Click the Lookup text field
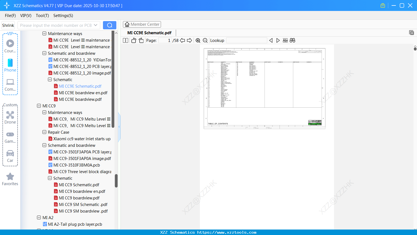The height and width of the screenshot is (235, 417). click(246, 41)
